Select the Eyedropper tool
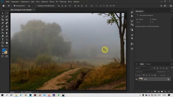The width and height of the screenshot is (173, 97). coord(2,23)
